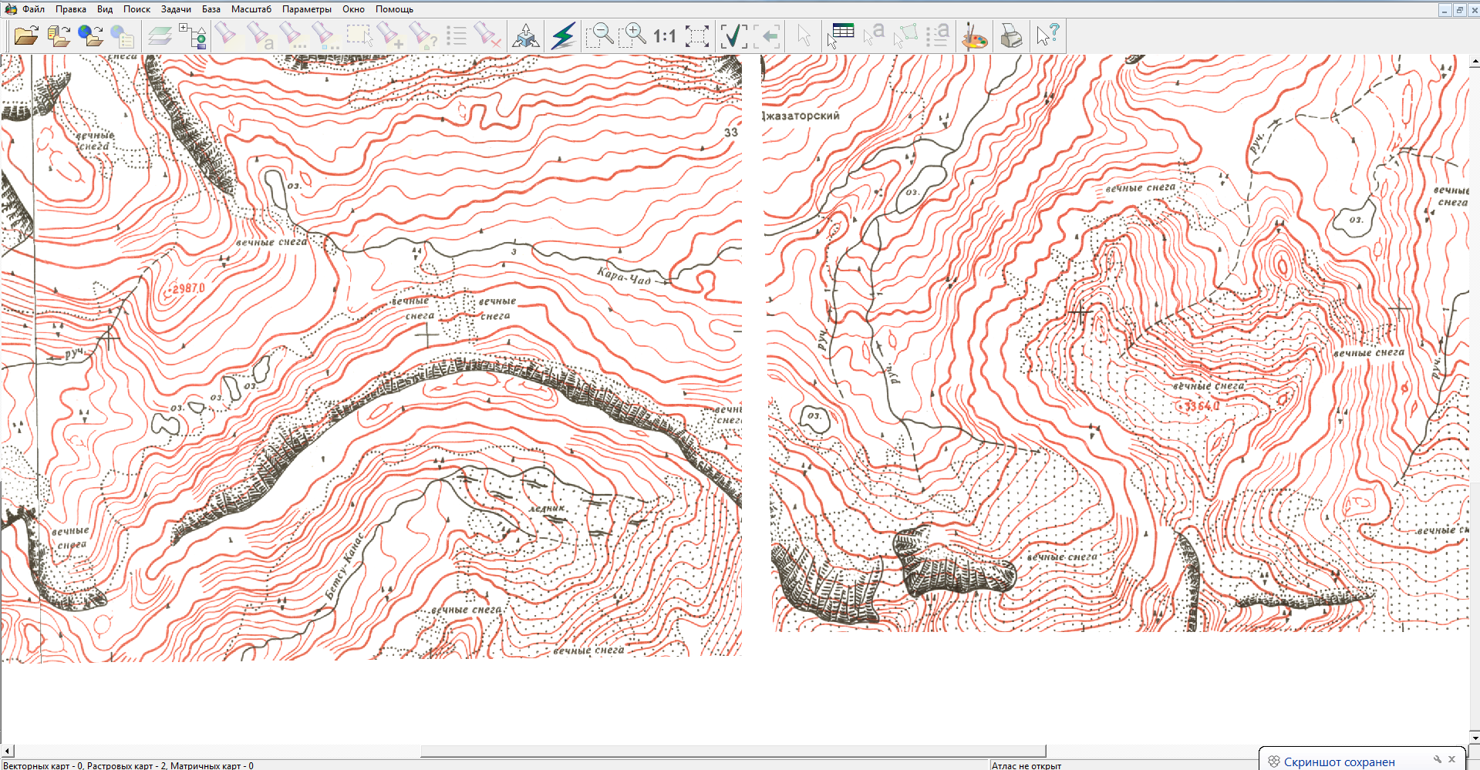Click the Скриншот сохранен notification link
This screenshot has width=1480, height=770.
pos(1339,762)
